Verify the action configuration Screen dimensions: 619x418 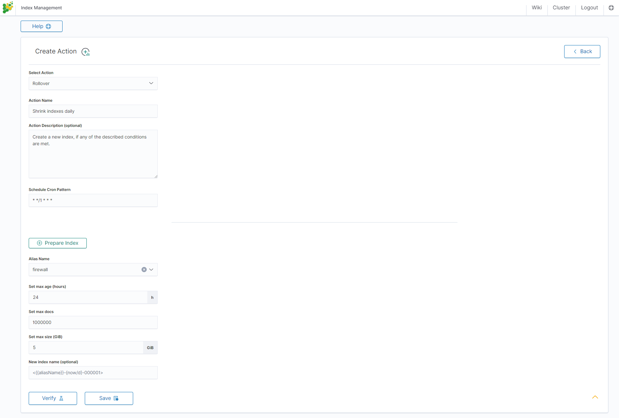53,398
